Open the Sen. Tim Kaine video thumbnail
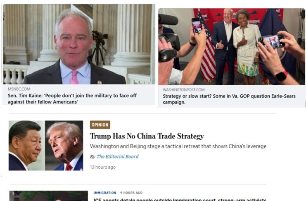The image size is (306, 201). click(79, 44)
